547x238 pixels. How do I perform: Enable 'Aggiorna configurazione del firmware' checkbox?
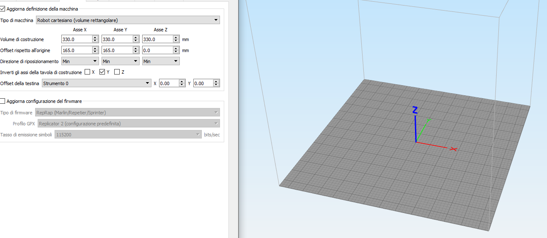(x=3, y=101)
